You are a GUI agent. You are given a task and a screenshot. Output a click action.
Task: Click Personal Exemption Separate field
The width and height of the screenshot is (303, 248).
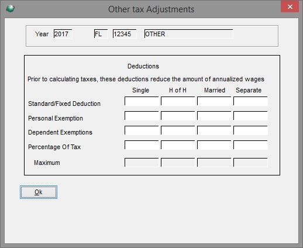coord(250,116)
